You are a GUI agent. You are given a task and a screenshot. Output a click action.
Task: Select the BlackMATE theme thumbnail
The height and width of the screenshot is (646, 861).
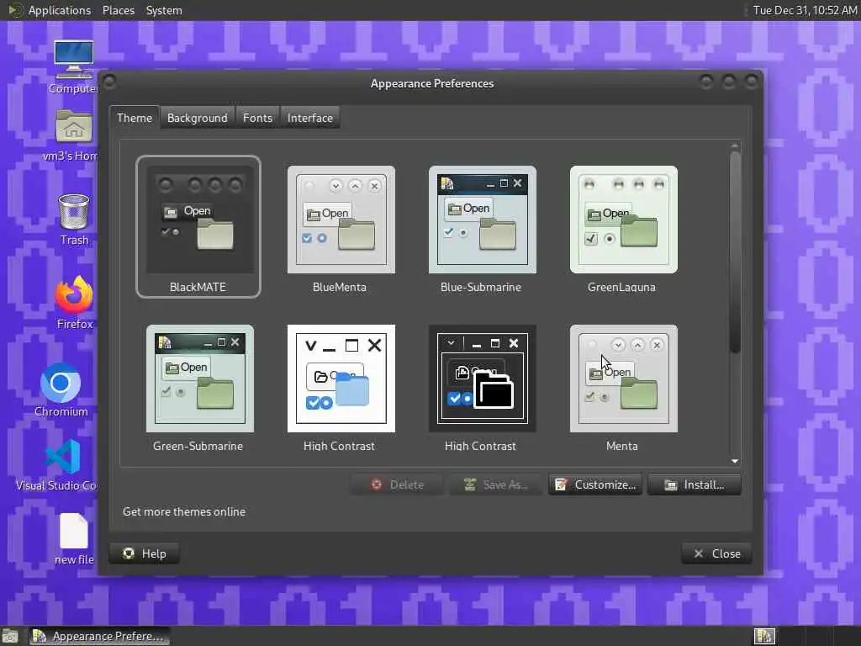[x=198, y=227]
